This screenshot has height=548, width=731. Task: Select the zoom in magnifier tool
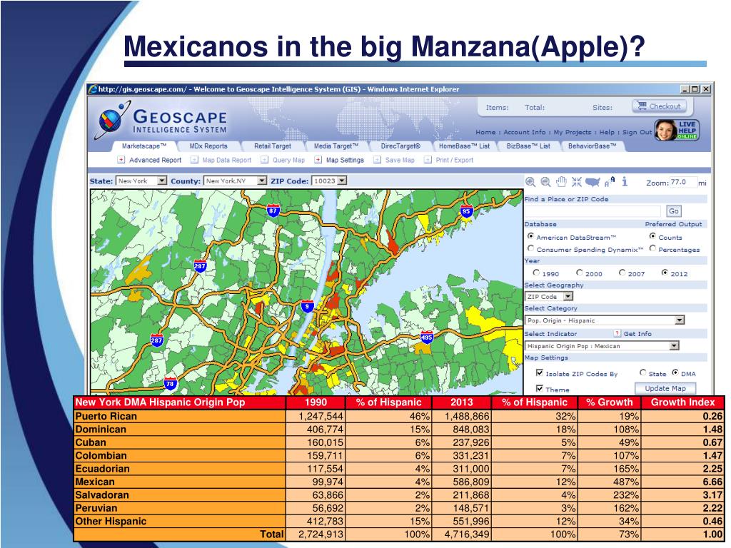coord(530,182)
